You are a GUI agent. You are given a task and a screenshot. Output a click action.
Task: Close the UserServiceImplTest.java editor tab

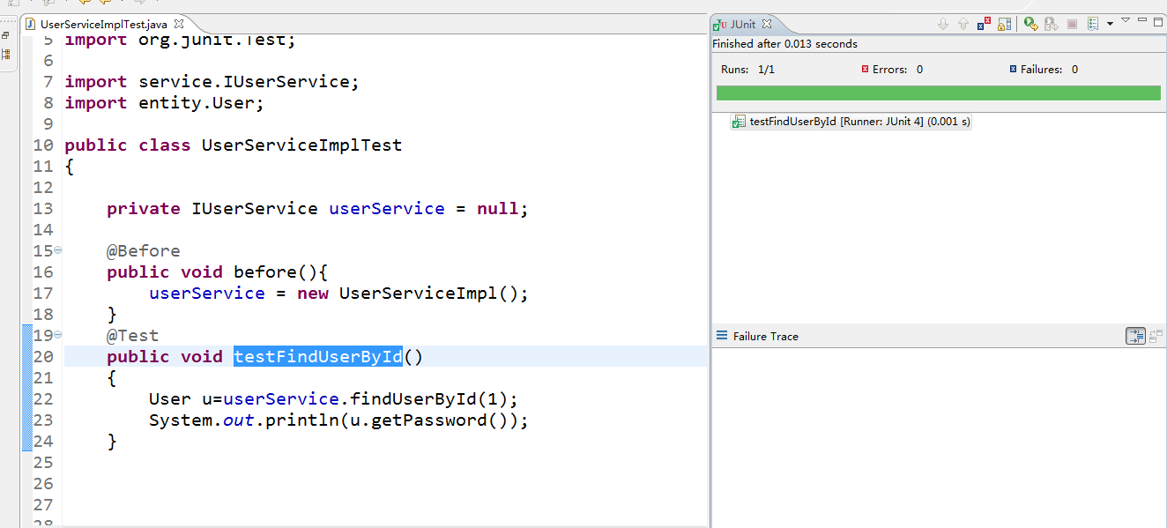tap(178, 25)
